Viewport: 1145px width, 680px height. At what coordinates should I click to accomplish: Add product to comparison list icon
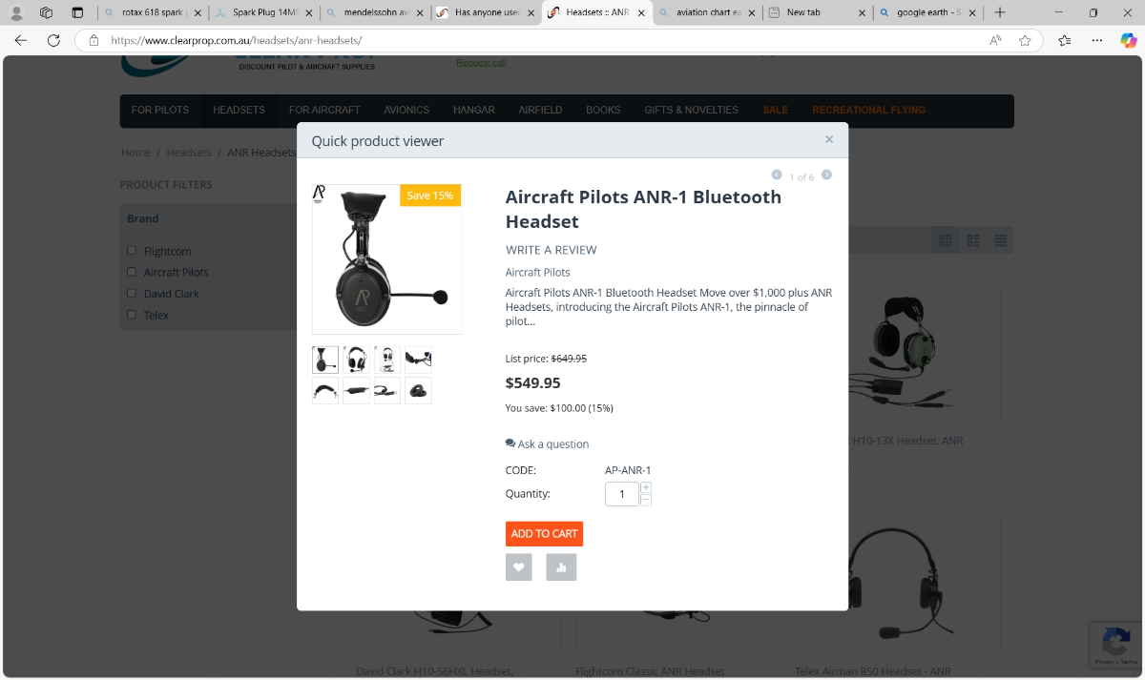pos(561,567)
